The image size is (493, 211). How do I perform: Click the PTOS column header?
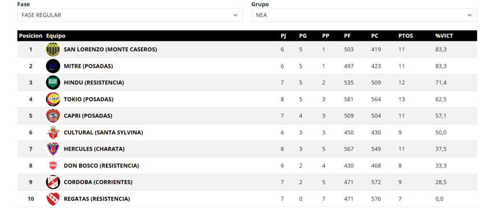[405, 36]
